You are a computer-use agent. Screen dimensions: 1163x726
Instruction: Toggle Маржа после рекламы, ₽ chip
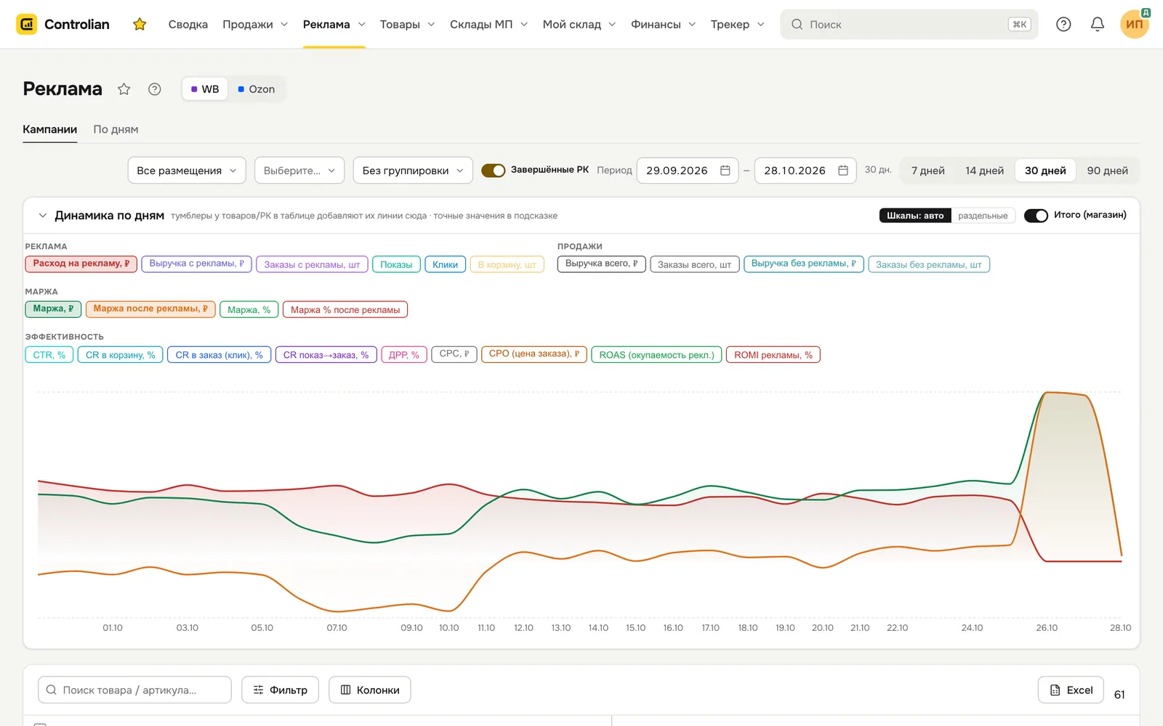point(150,309)
